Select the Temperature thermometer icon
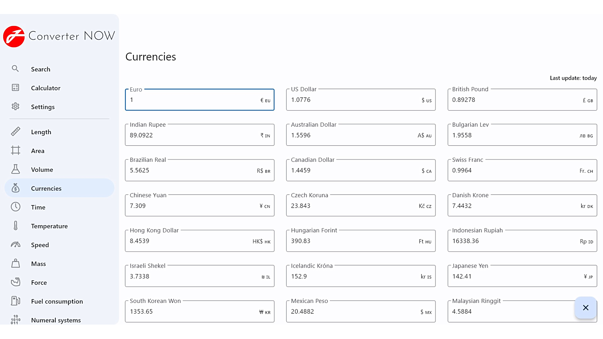 (x=15, y=226)
